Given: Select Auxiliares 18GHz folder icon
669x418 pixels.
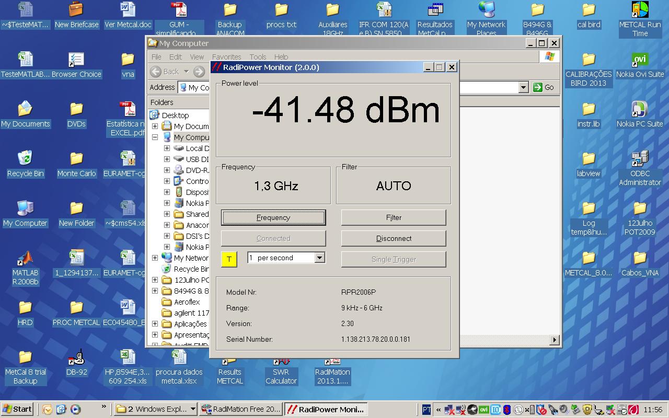Looking at the screenshot, I should (x=332, y=18).
